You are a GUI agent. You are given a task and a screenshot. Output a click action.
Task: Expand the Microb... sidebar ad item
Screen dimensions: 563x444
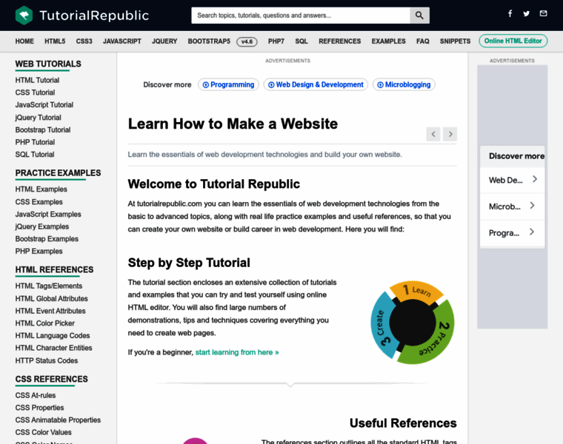pyautogui.click(x=513, y=206)
